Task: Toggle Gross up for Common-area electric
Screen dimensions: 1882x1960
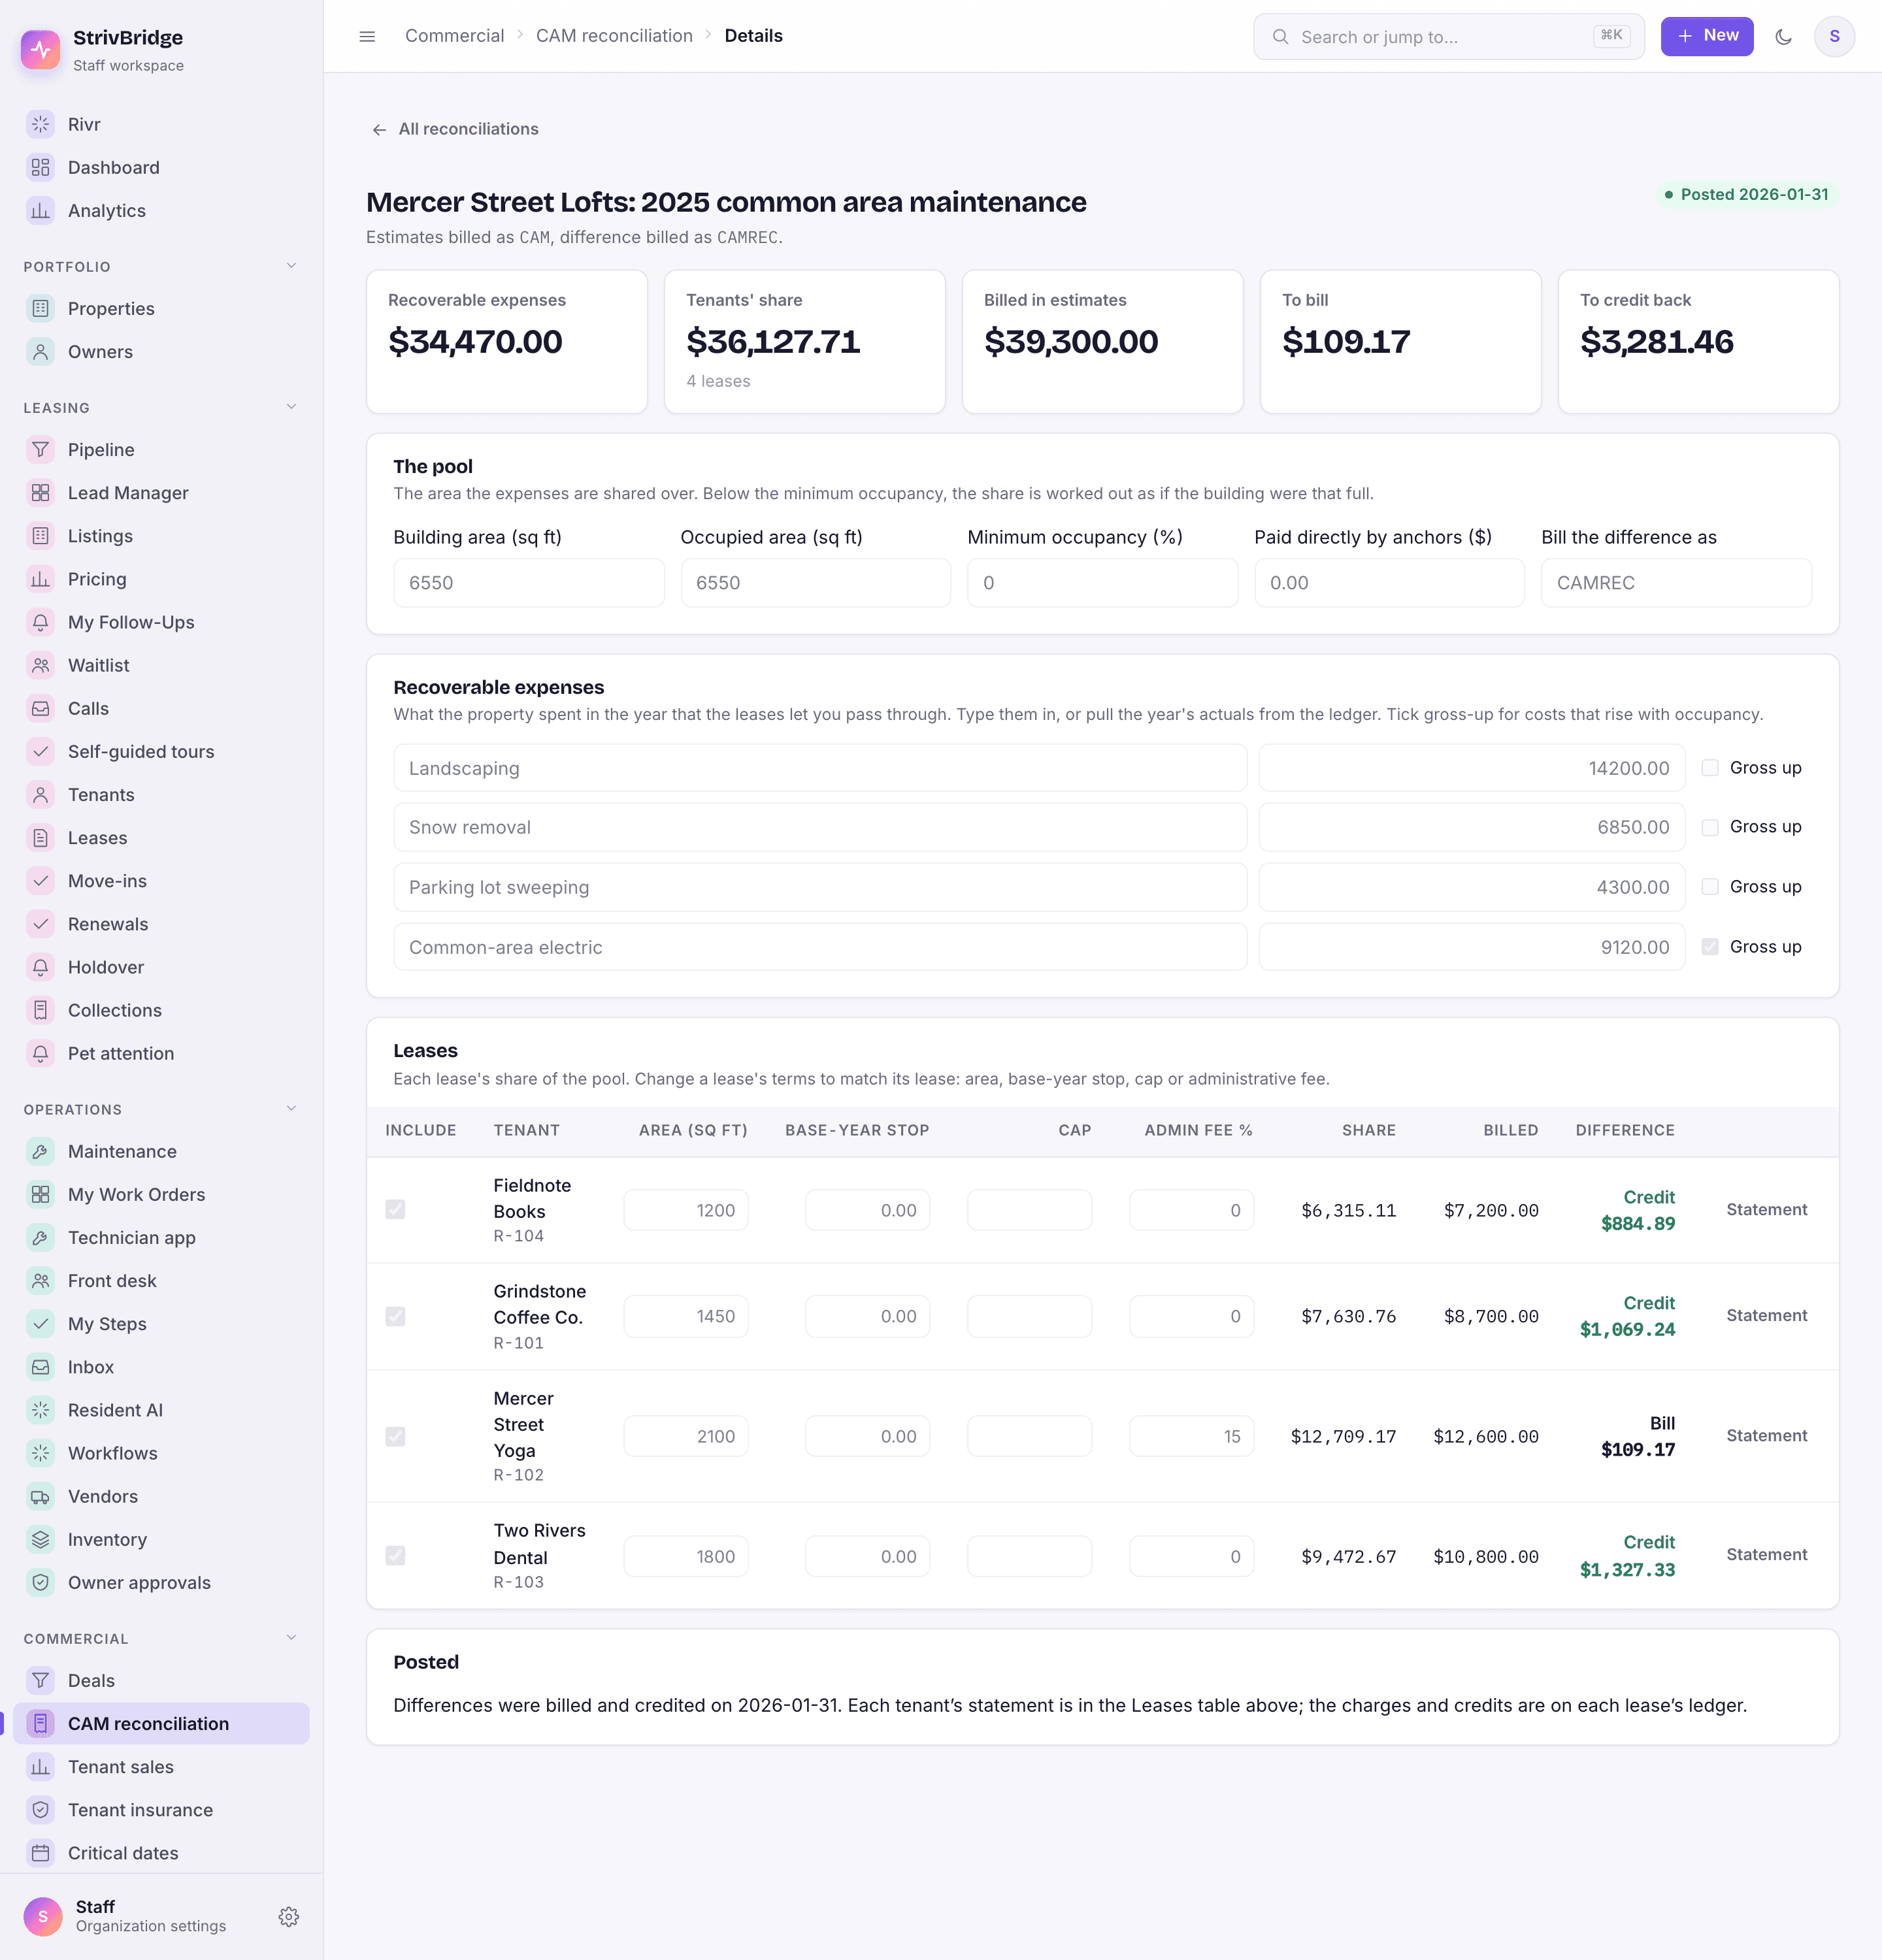Action: pos(1710,947)
